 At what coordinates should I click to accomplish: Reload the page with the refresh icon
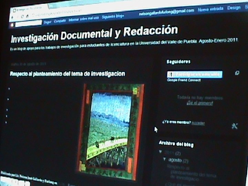click(22, 16)
